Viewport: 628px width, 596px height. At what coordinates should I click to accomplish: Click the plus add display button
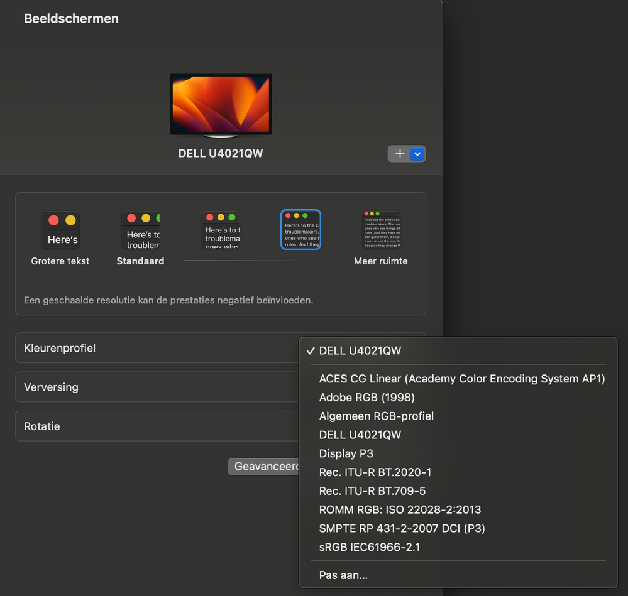click(x=399, y=154)
